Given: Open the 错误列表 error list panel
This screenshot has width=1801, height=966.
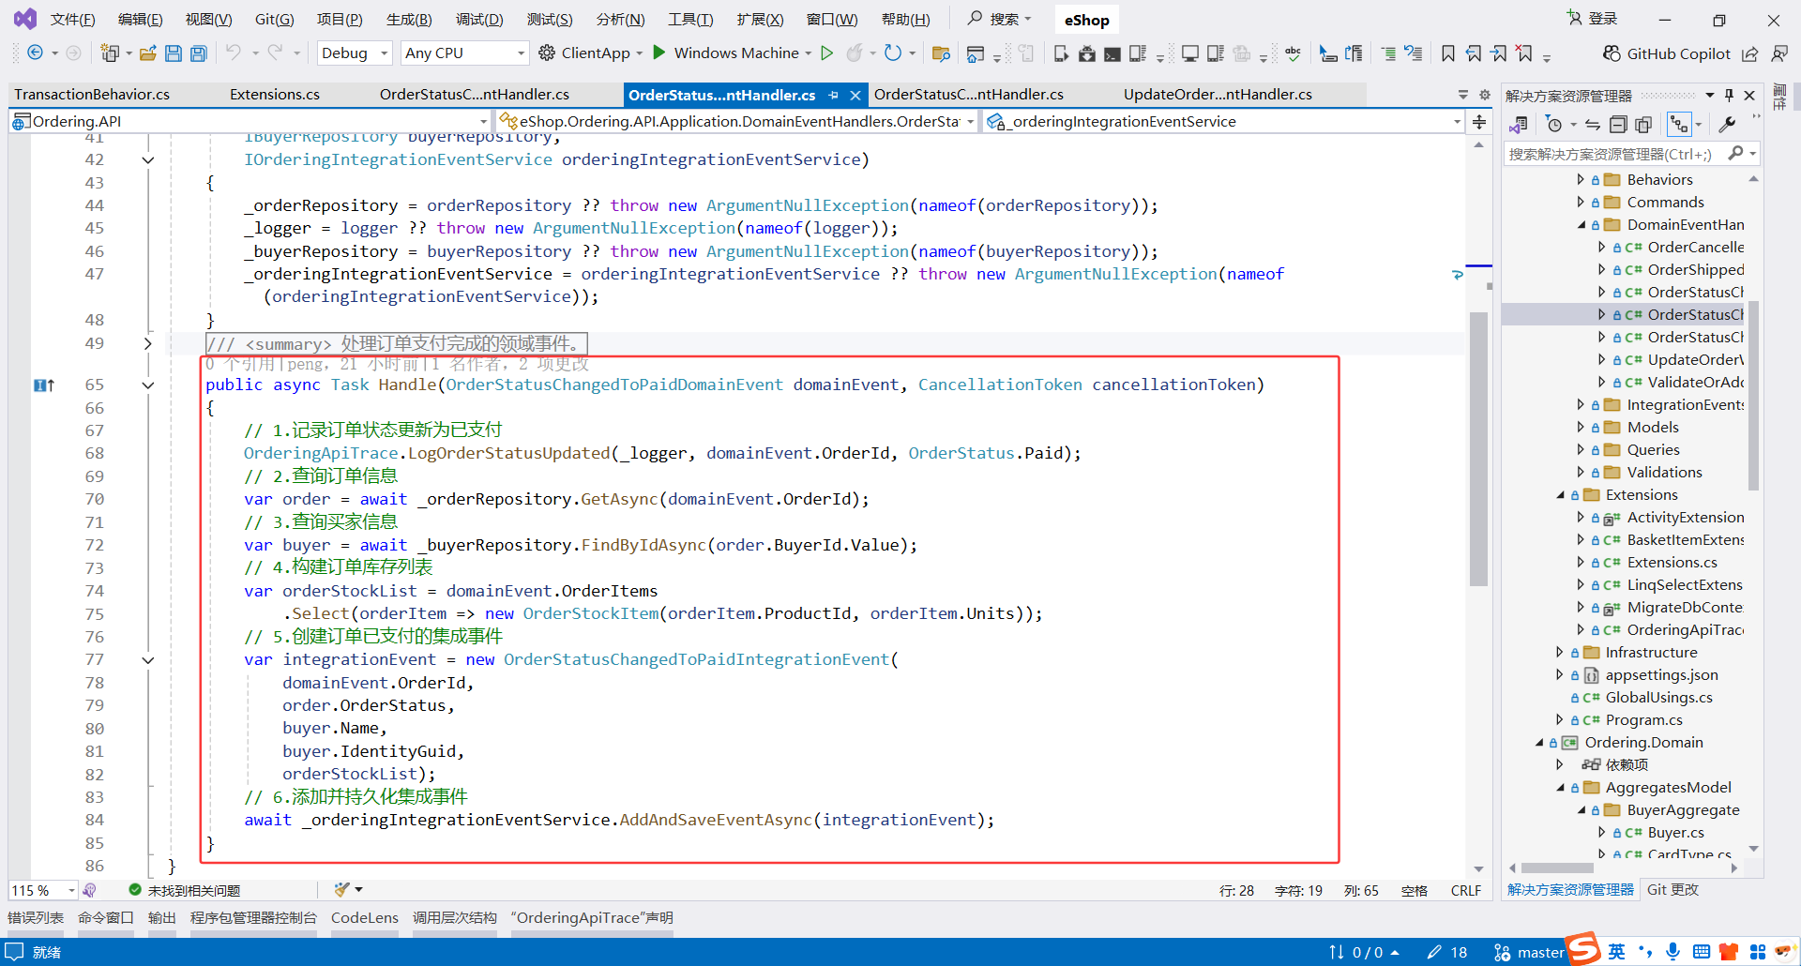Looking at the screenshot, I should pyautogui.click(x=36, y=918).
